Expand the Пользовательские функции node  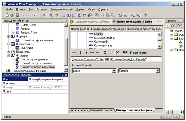tap(4, 71)
